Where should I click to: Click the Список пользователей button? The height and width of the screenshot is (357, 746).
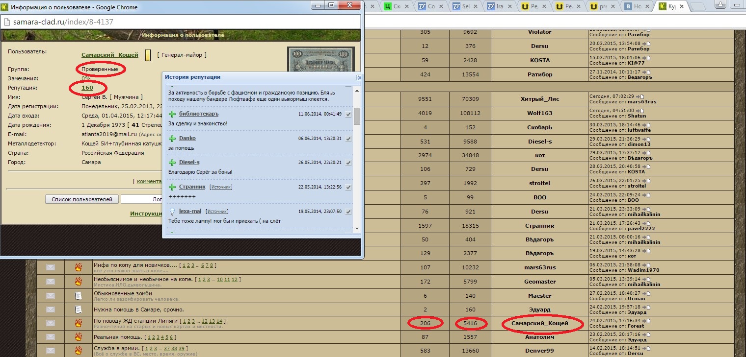pos(82,199)
